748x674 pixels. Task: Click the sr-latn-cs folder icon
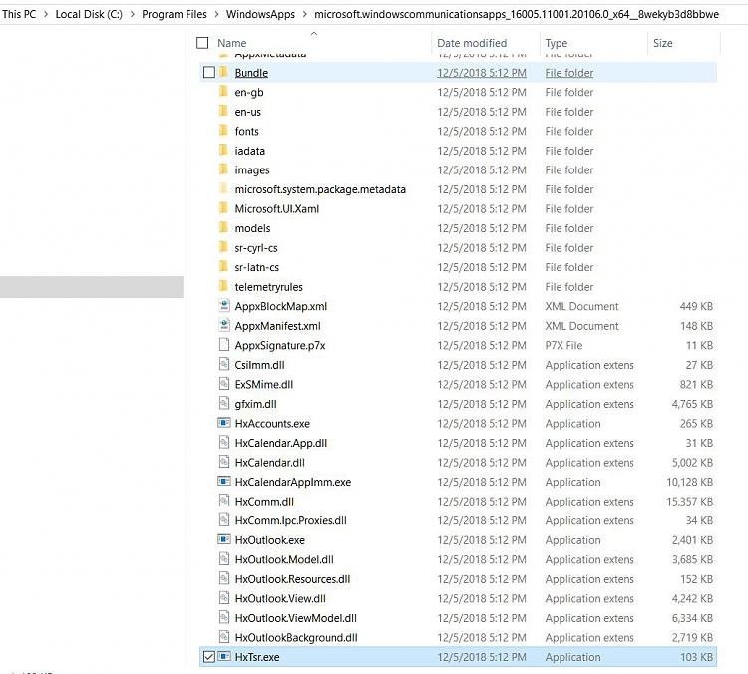pos(223,267)
